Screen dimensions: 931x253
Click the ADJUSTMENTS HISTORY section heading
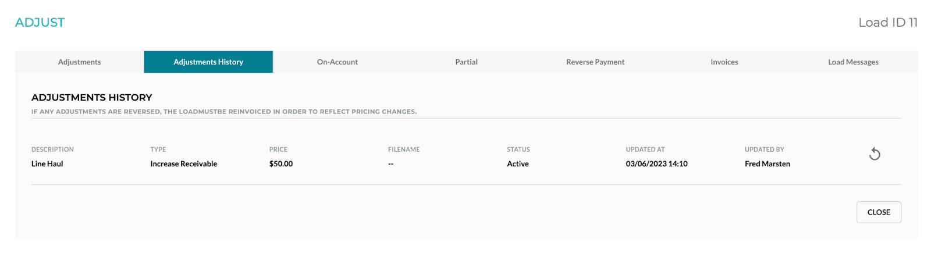92,98
